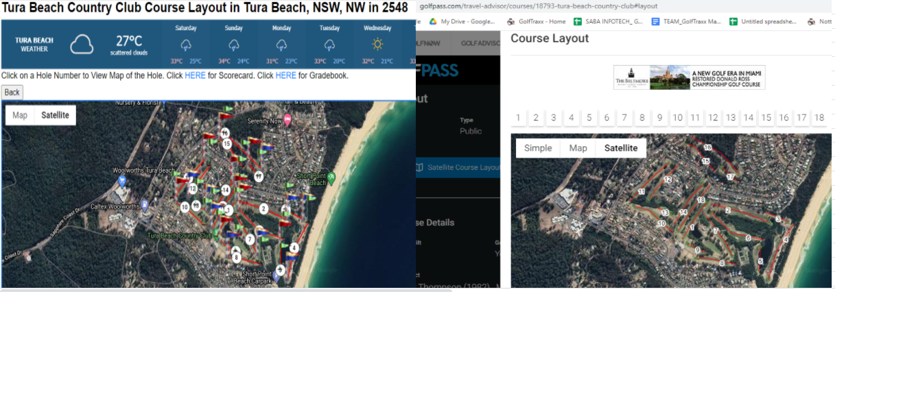Viewport: 914px width, 418px height.
Task: Select hole 16 in Course Layout selector
Action: click(x=784, y=118)
